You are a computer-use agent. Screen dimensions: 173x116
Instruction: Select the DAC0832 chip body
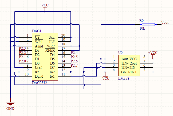pyautogui.click(x=45, y=57)
